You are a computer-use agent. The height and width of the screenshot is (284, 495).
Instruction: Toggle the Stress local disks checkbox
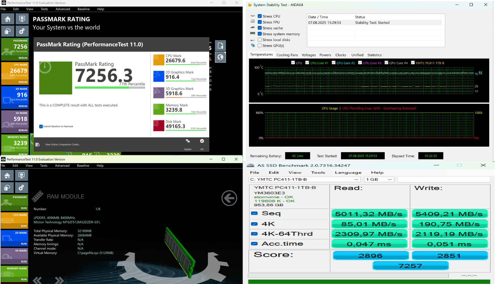[260, 40]
